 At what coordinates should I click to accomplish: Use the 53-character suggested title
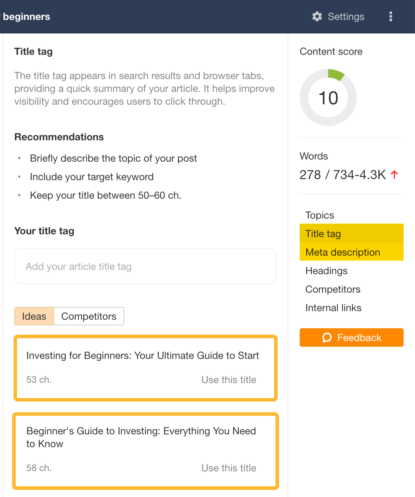tap(229, 380)
